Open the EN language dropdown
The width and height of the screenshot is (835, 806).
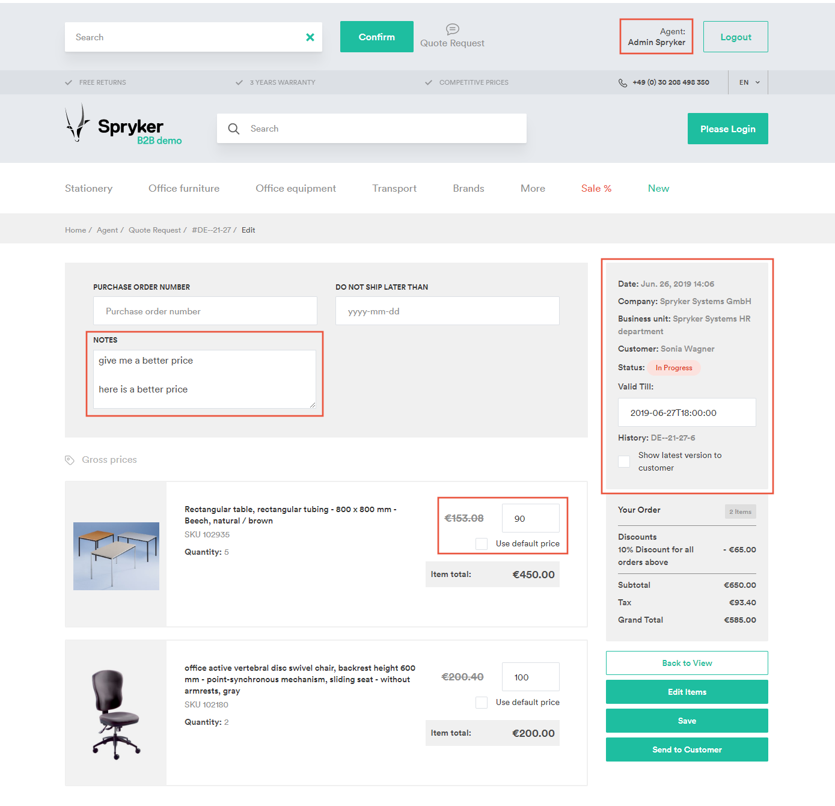coord(749,82)
